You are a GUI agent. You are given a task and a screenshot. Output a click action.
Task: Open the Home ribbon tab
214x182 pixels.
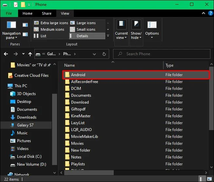coord(28,13)
